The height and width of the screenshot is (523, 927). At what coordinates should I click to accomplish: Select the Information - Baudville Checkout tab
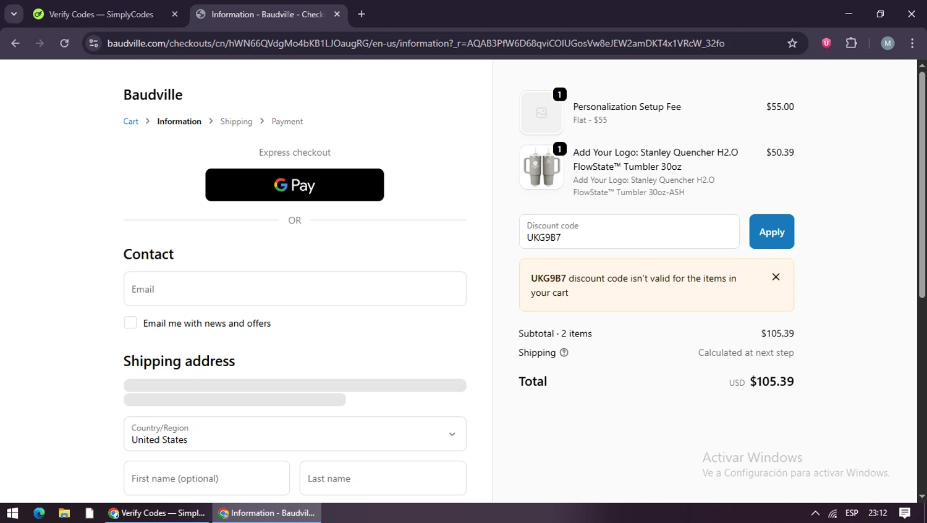(x=267, y=14)
